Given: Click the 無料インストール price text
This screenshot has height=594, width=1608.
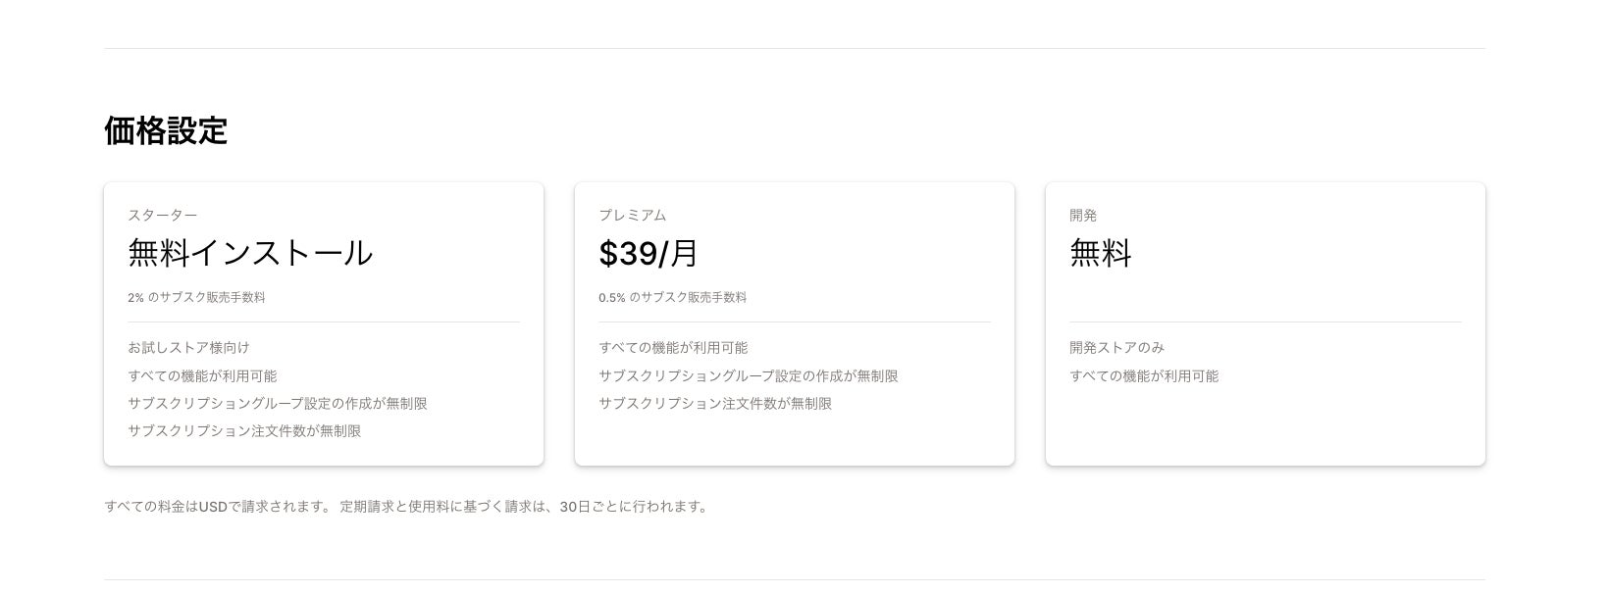Looking at the screenshot, I should coord(250,254).
